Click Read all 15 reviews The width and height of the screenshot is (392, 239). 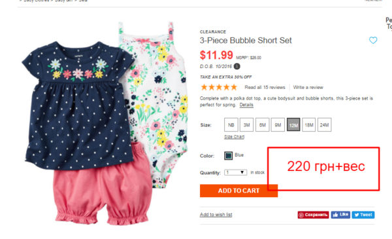[265, 88]
